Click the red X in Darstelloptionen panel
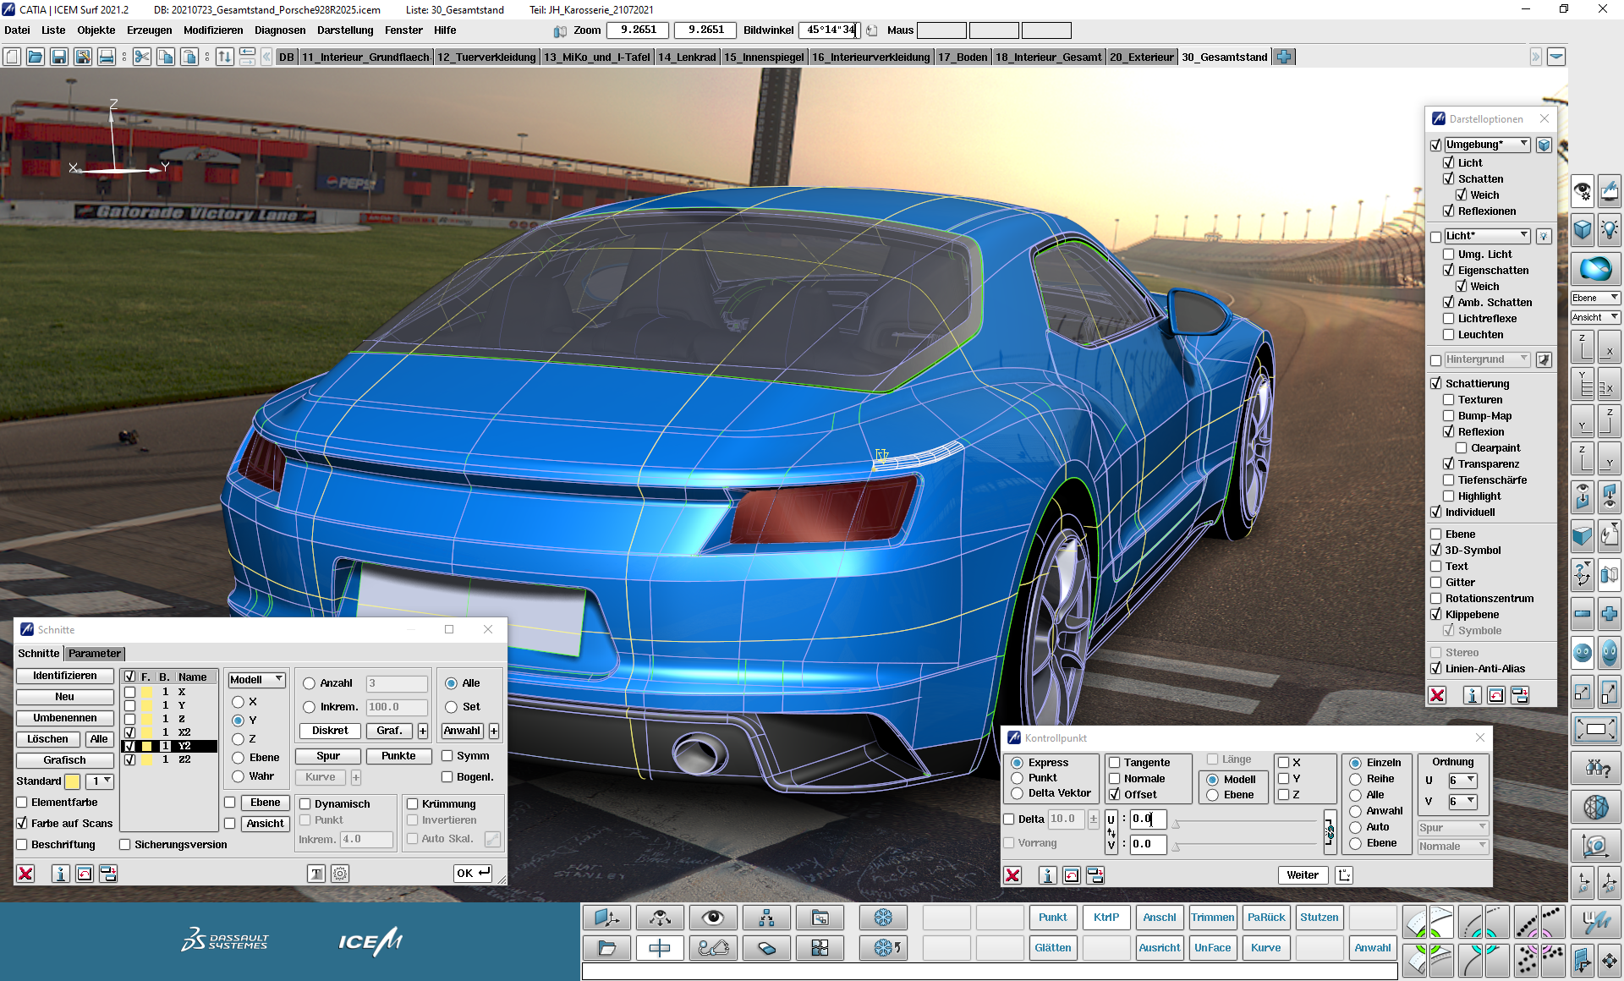 [x=1437, y=695]
